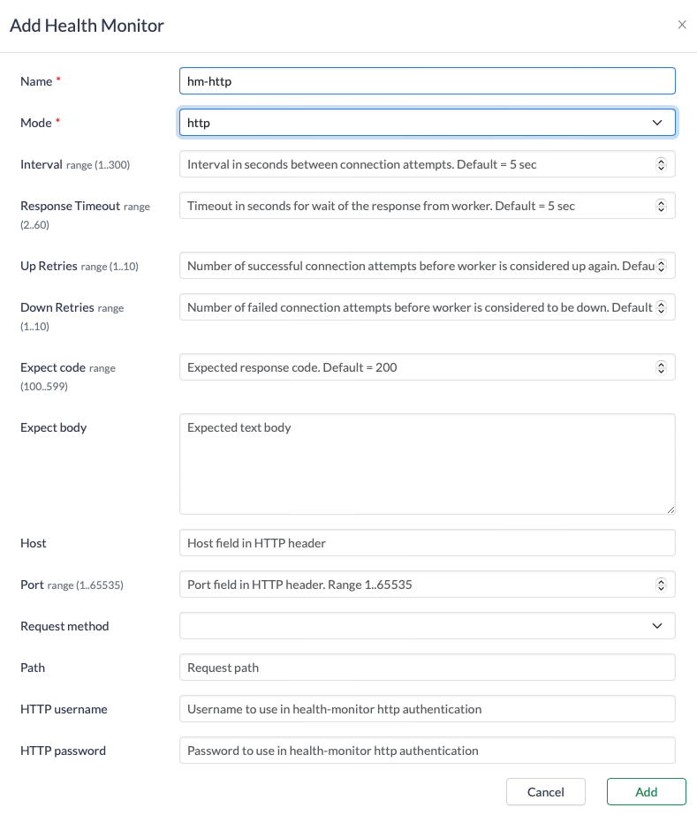Focus the HTTP username field
Image resolution: width=697 pixels, height=815 pixels.
[x=427, y=709]
